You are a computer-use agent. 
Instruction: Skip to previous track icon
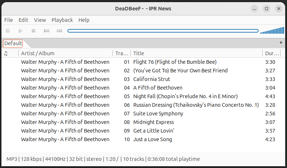coord(47,31)
